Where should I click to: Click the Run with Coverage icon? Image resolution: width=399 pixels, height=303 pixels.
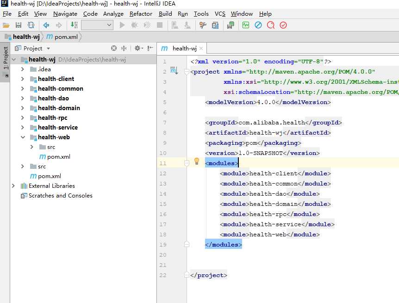[x=147, y=25]
